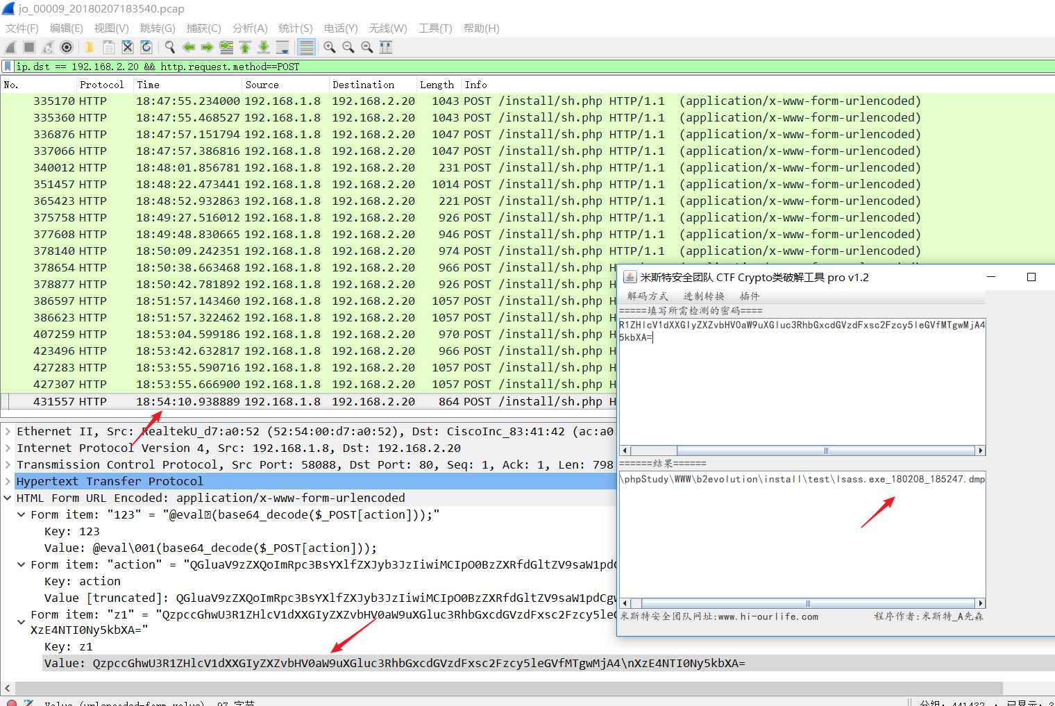Click the resize columns icon
The height and width of the screenshot is (706, 1055).
386,47
